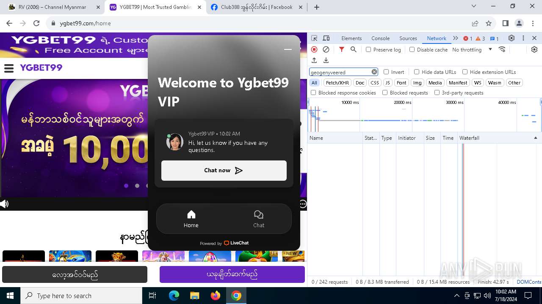
Task: Open Chat tab in LiveChat widget
Action: (x=258, y=219)
